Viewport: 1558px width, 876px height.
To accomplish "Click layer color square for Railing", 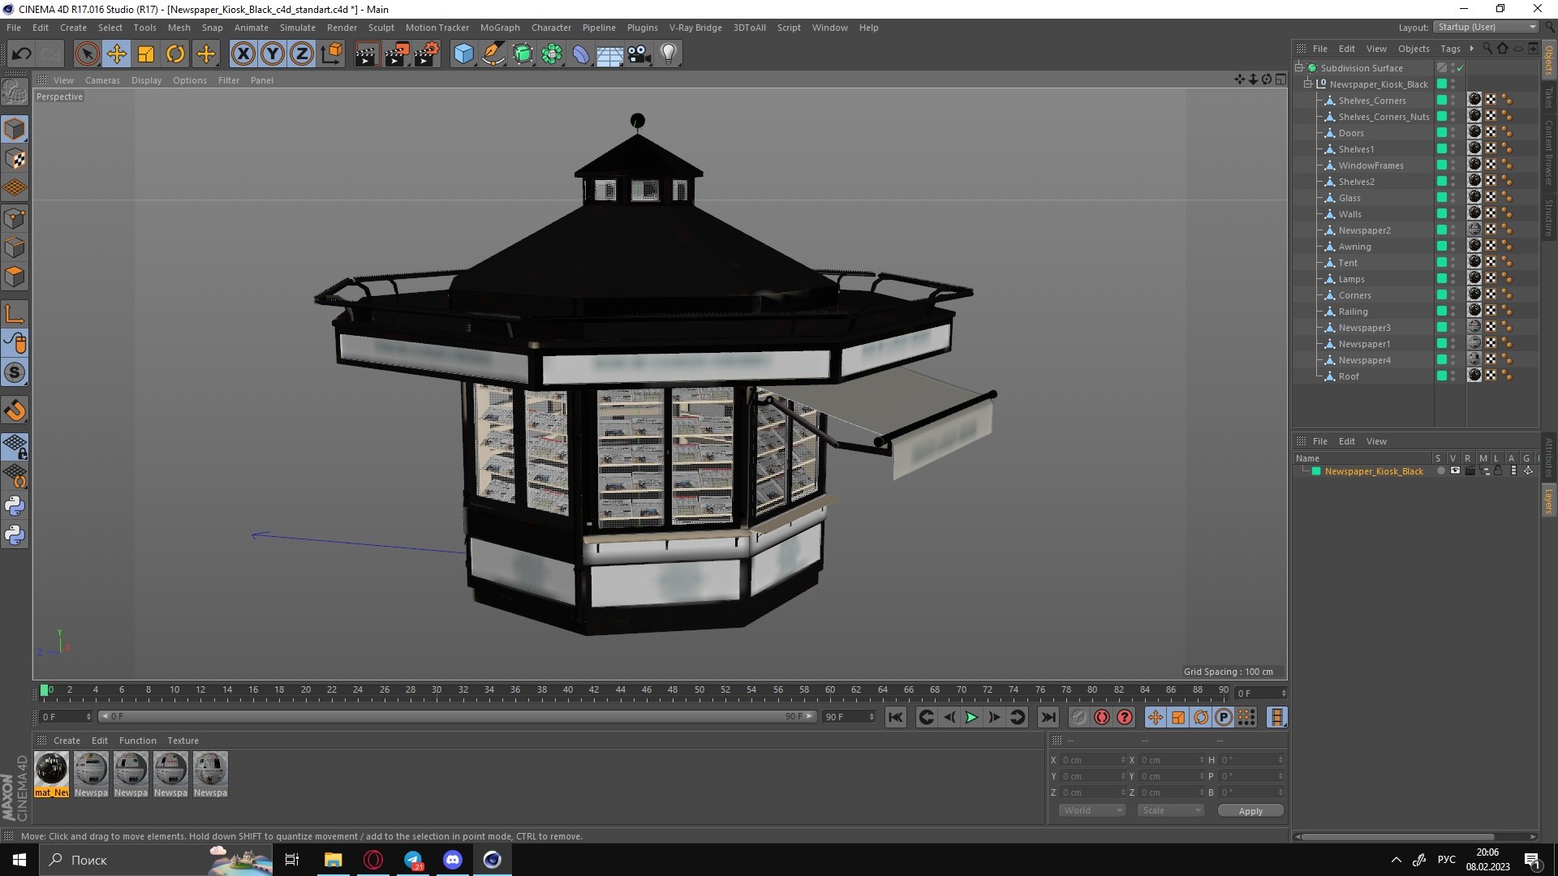I will click(1442, 311).
